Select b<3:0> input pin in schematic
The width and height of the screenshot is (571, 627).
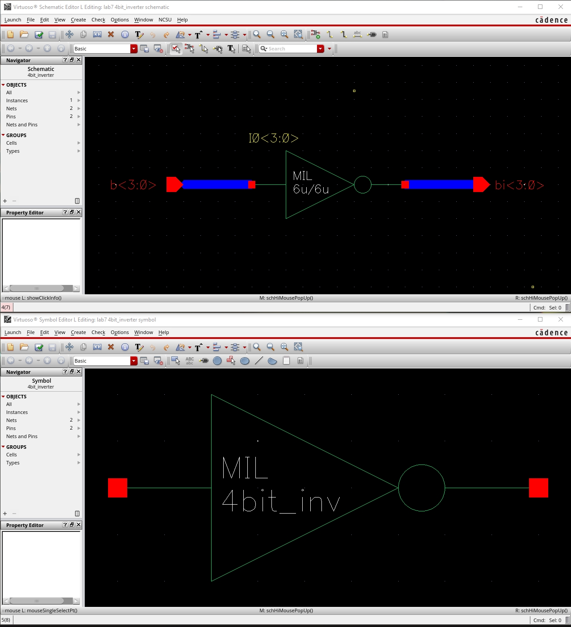175,184
